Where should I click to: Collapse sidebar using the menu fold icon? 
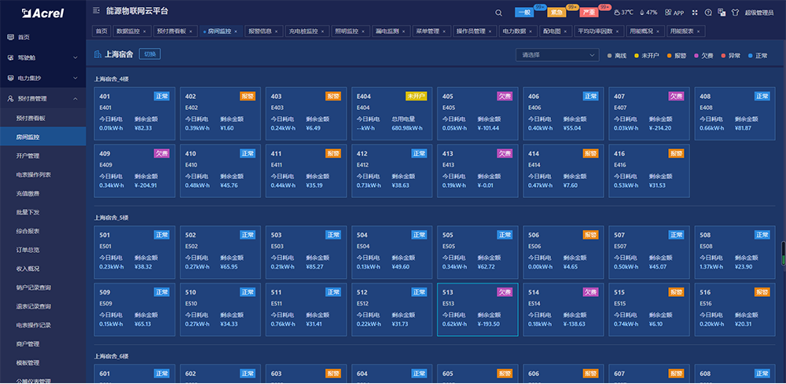[96, 12]
